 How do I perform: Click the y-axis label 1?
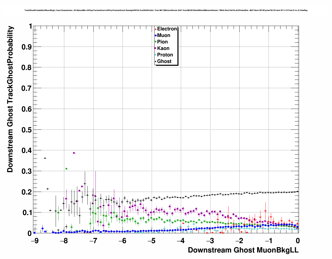click(x=30, y=27)
